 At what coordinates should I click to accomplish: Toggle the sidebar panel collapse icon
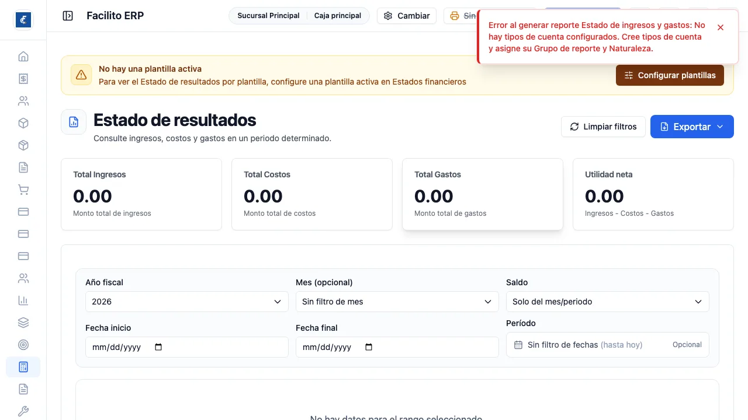[x=68, y=16]
